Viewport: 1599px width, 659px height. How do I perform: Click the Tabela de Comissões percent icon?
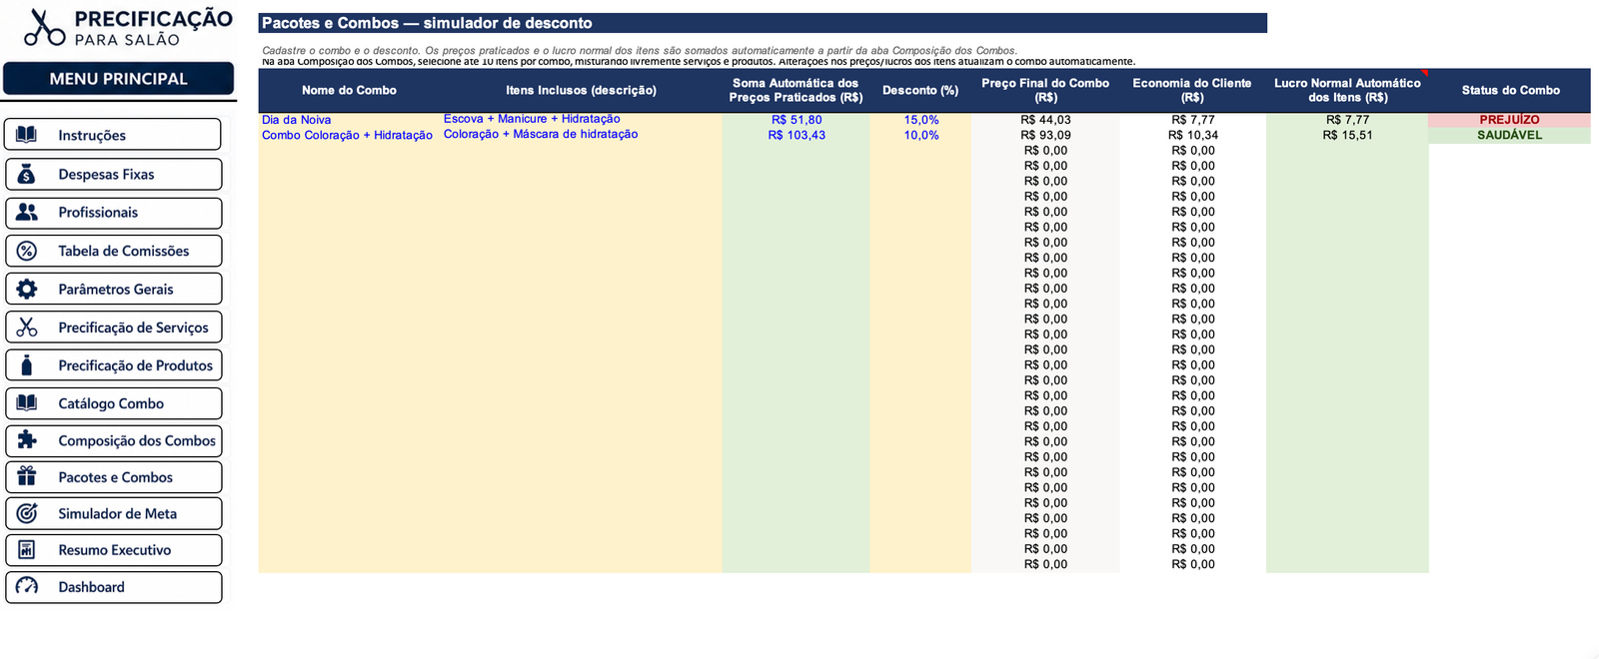tap(27, 251)
